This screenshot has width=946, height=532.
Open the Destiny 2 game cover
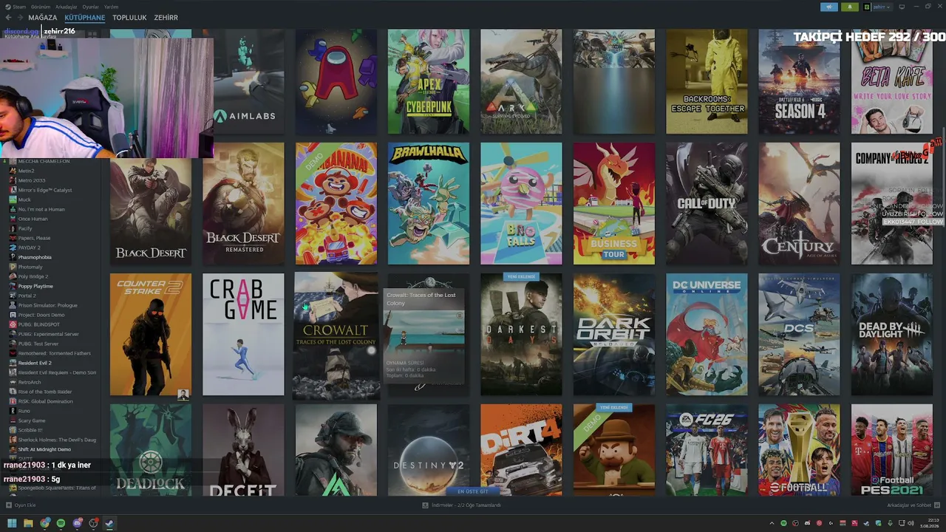coord(429,450)
